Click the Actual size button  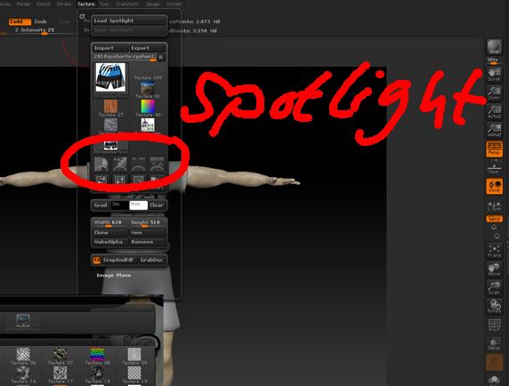pos(494,112)
